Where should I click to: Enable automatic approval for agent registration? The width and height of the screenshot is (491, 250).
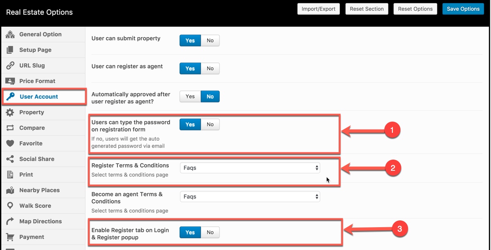tap(190, 96)
